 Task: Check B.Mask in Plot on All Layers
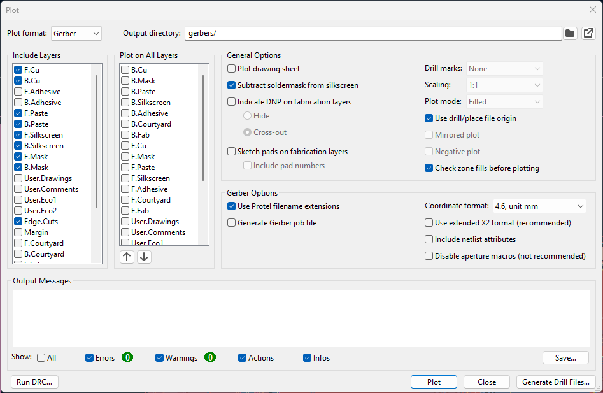pyautogui.click(x=125, y=81)
